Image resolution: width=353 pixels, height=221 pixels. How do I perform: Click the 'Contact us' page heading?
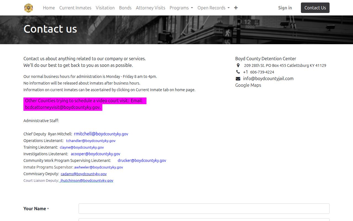pos(50,29)
